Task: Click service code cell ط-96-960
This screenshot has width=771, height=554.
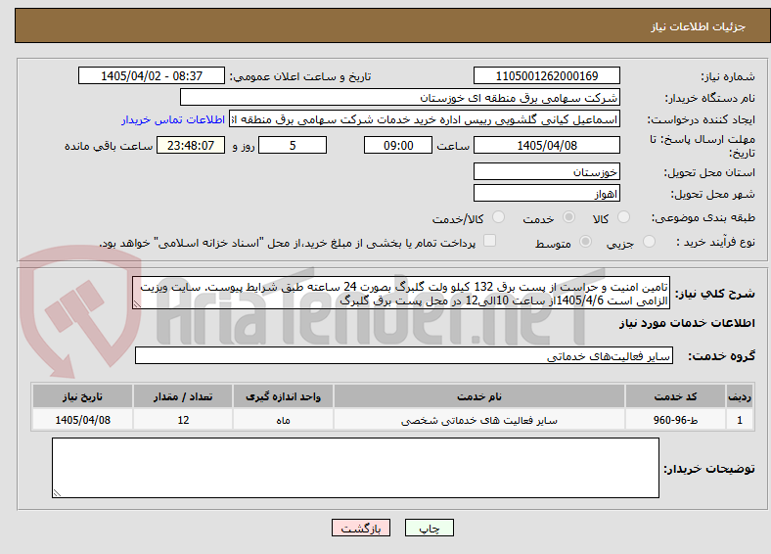Action: click(x=676, y=420)
